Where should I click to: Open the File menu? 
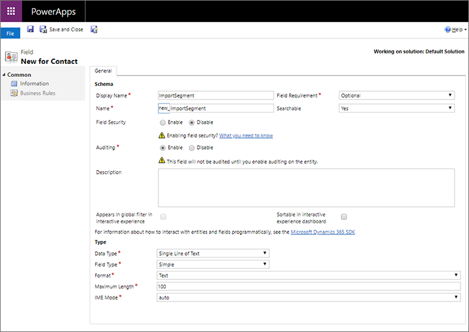click(x=10, y=33)
